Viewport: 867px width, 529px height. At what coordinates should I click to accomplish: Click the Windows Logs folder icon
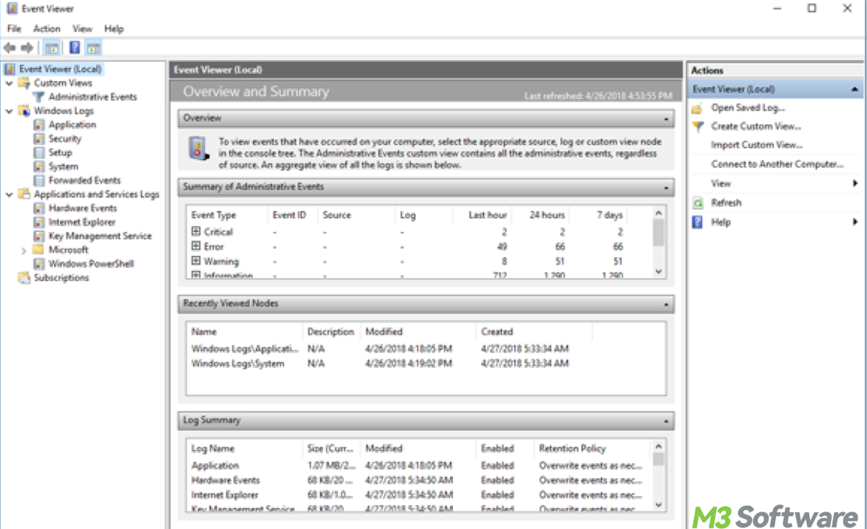point(24,111)
